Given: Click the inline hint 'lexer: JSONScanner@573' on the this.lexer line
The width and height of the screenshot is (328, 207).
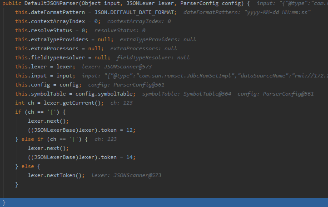Looking at the screenshot, I should coord(117,67).
